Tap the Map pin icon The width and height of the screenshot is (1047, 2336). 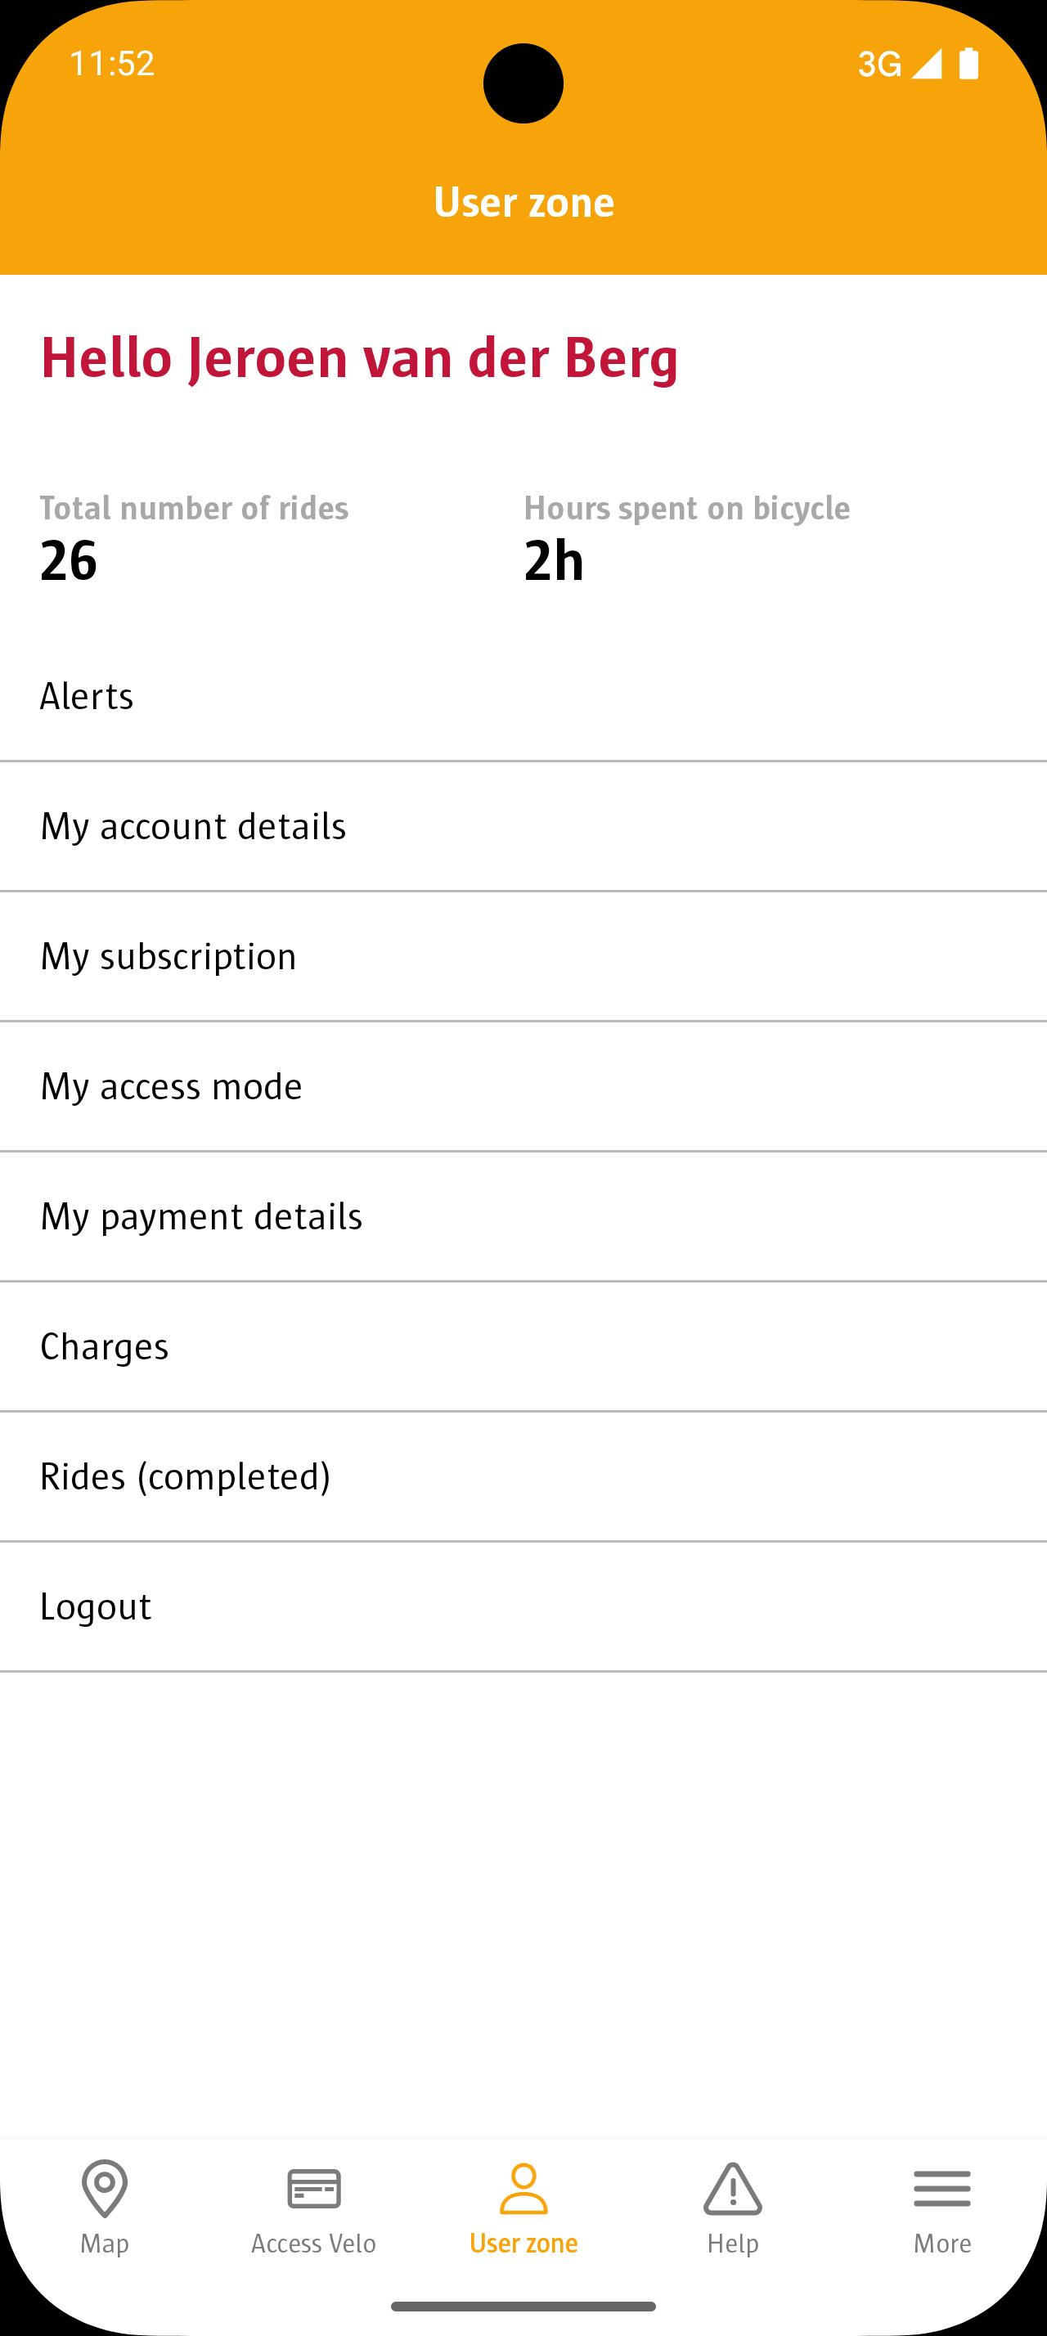(104, 2188)
